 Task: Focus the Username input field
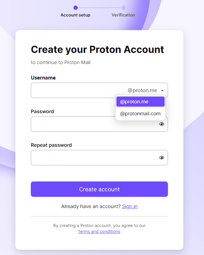pos(78,90)
